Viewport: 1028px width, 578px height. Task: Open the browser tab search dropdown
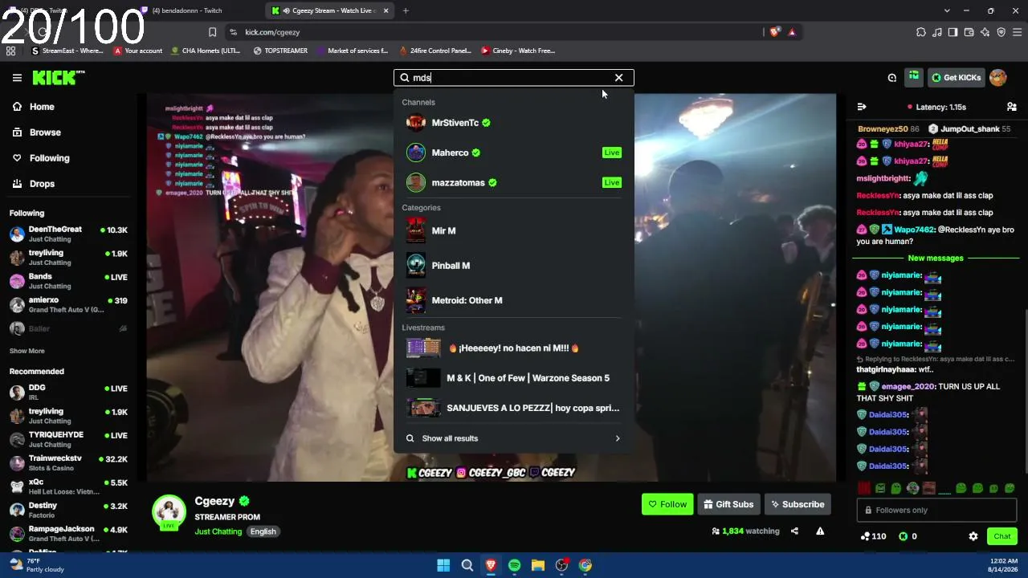[x=947, y=10]
